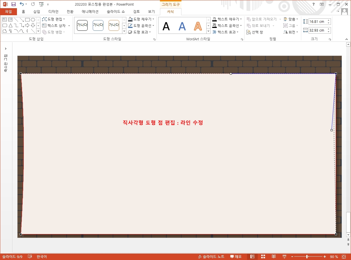Open 도형 윤곽선 outline options

pos(141,26)
